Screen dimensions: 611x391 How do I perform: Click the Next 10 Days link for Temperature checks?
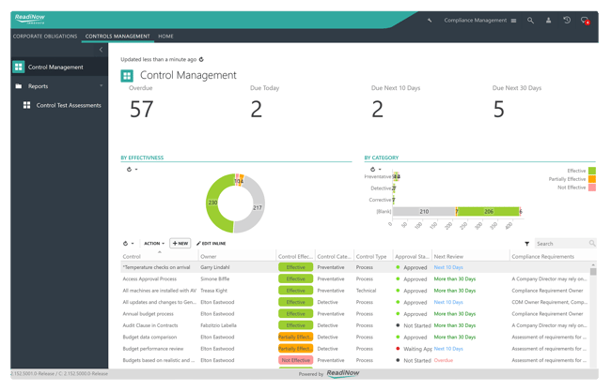[x=448, y=267]
